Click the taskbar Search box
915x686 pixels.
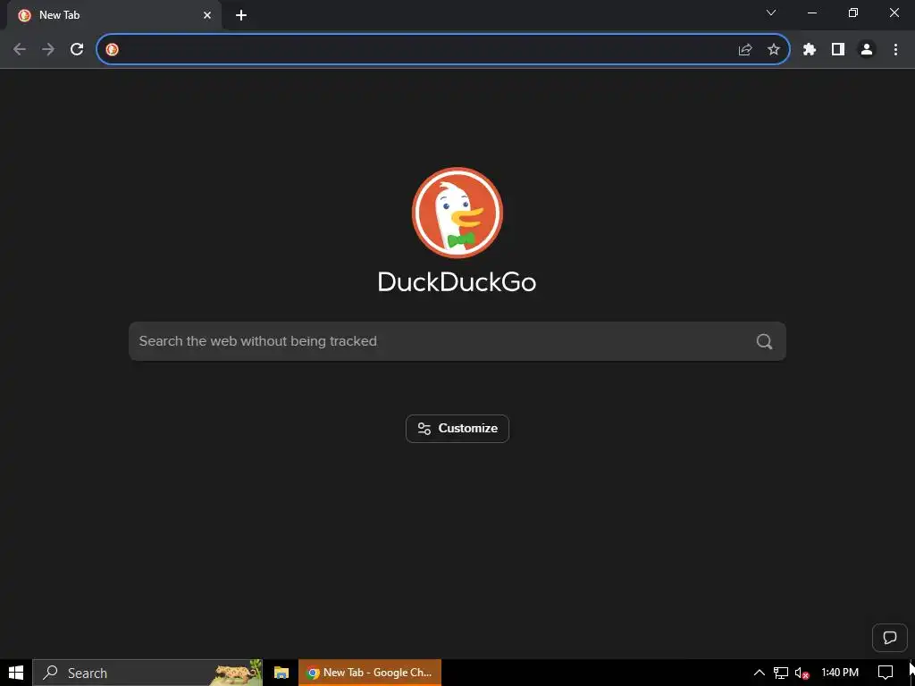pyautogui.click(x=147, y=673)
